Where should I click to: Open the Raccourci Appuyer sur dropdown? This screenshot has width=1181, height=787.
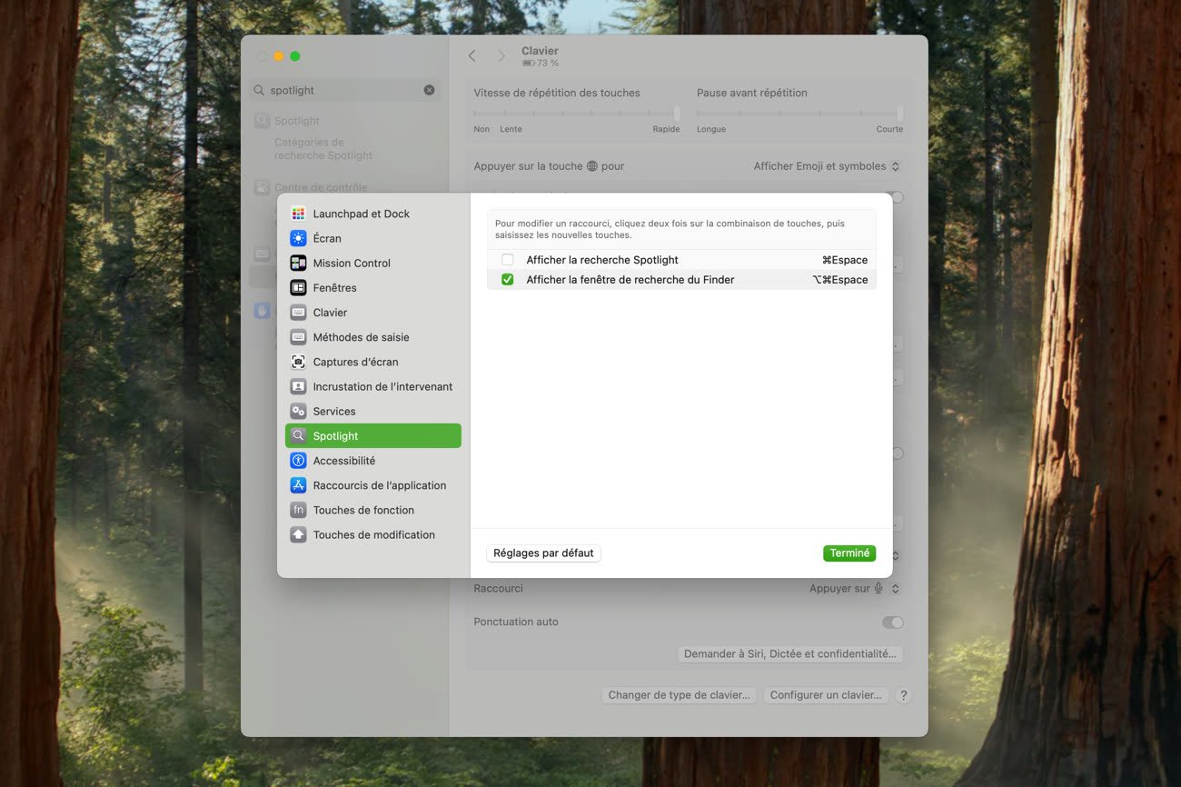tap(855, 589)
